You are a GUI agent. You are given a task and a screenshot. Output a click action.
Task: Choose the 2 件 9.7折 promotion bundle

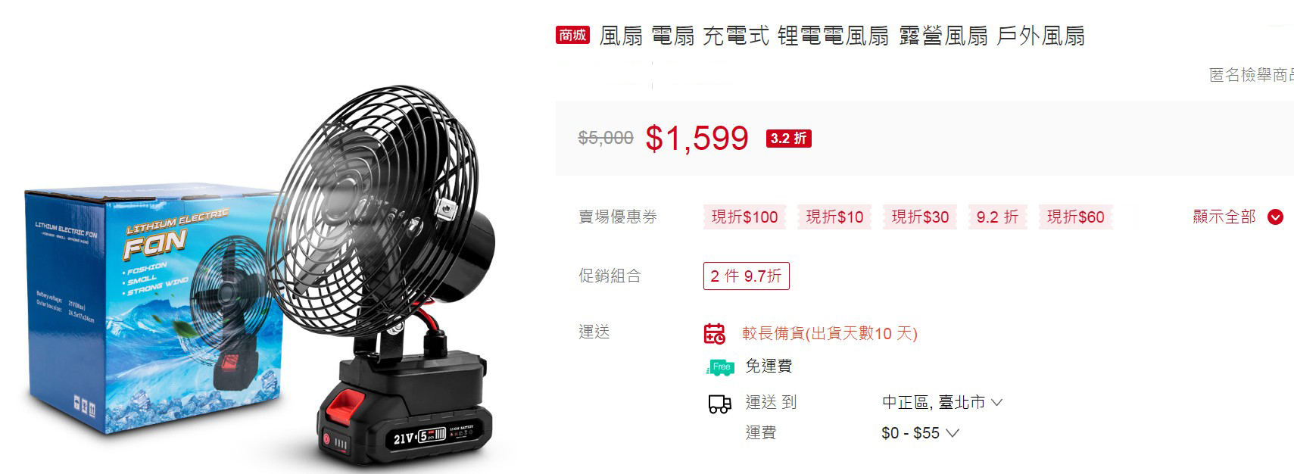tap(746, 276)
